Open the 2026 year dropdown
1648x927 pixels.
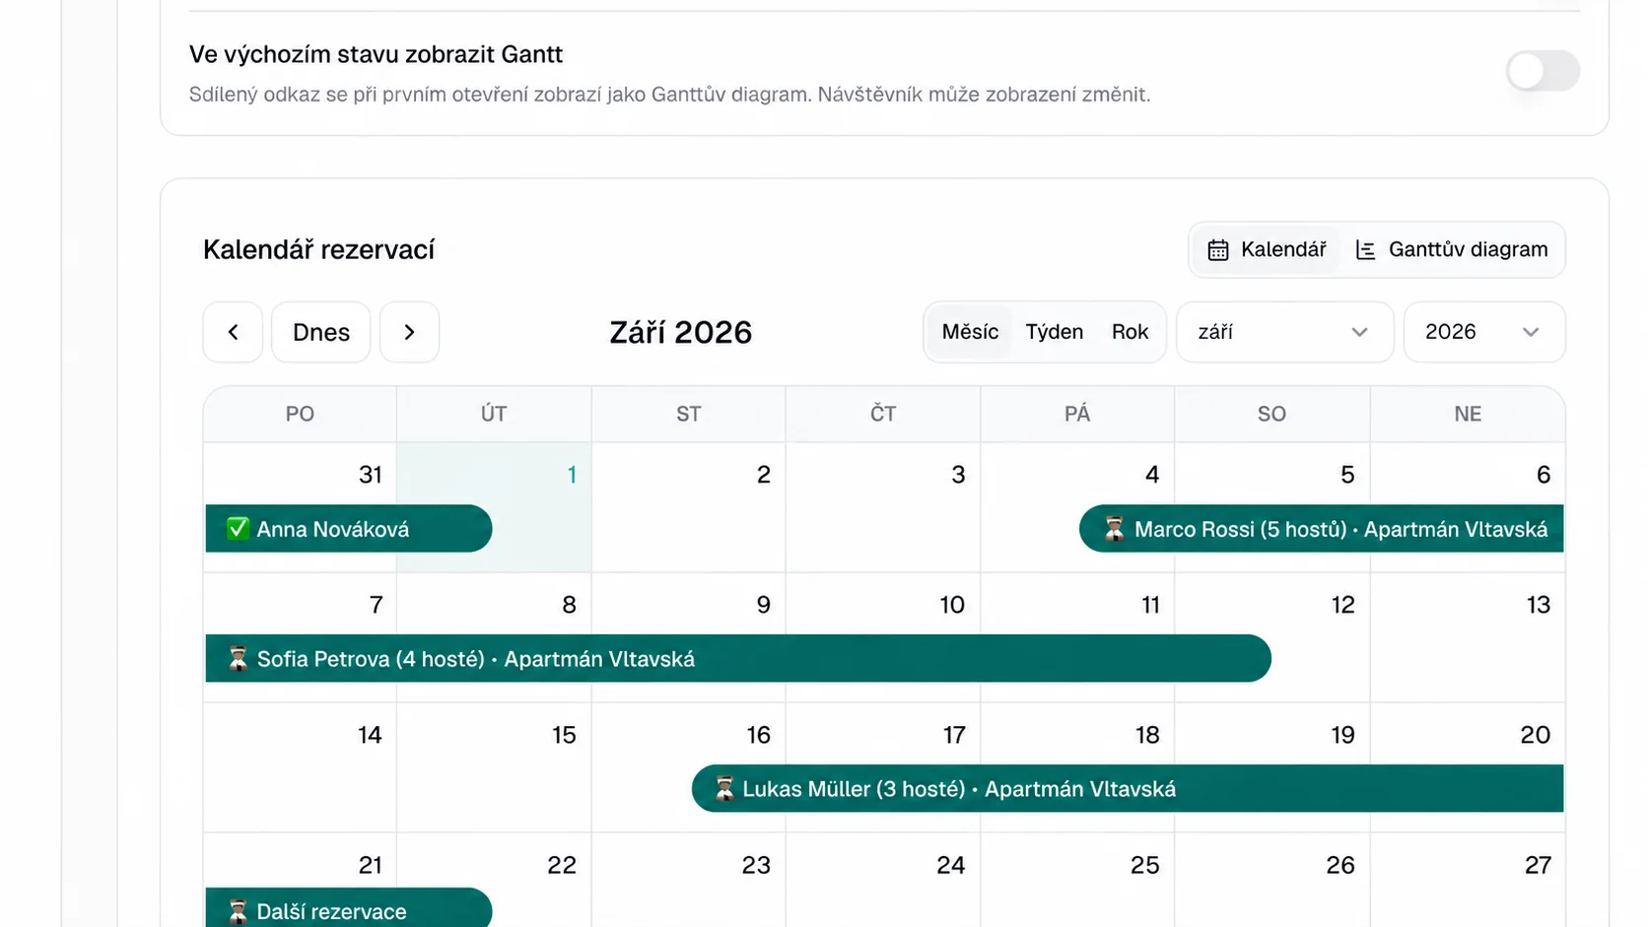point(1483,332)
